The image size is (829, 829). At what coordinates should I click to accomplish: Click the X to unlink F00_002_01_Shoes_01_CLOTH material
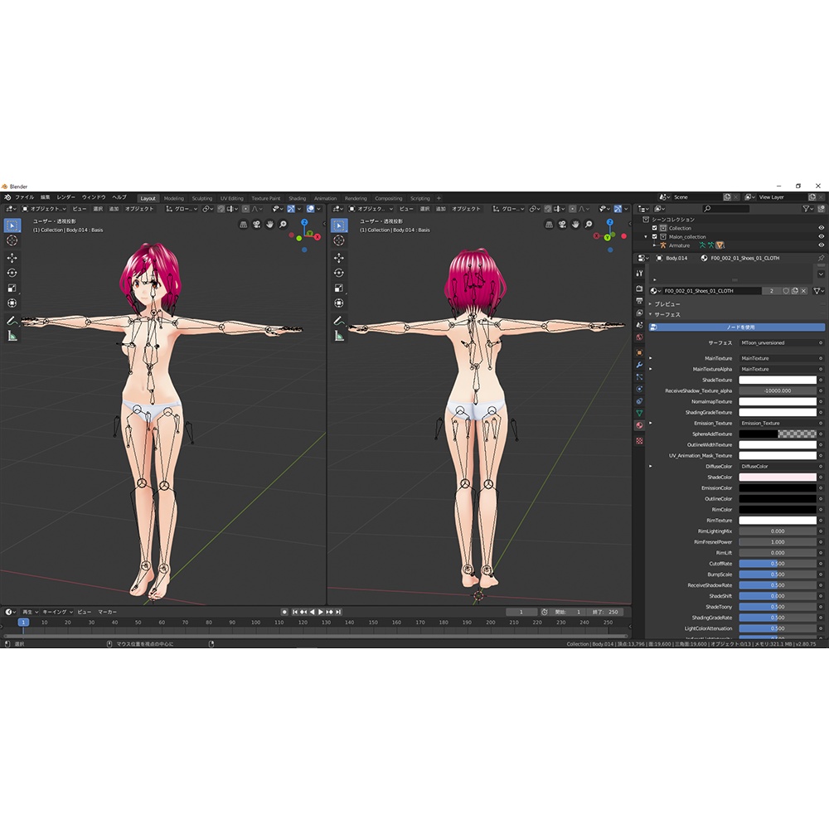tap(804, 291)
